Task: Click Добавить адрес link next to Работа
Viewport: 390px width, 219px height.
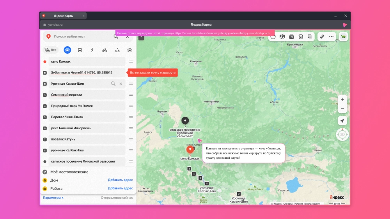Action: point(120,188)
